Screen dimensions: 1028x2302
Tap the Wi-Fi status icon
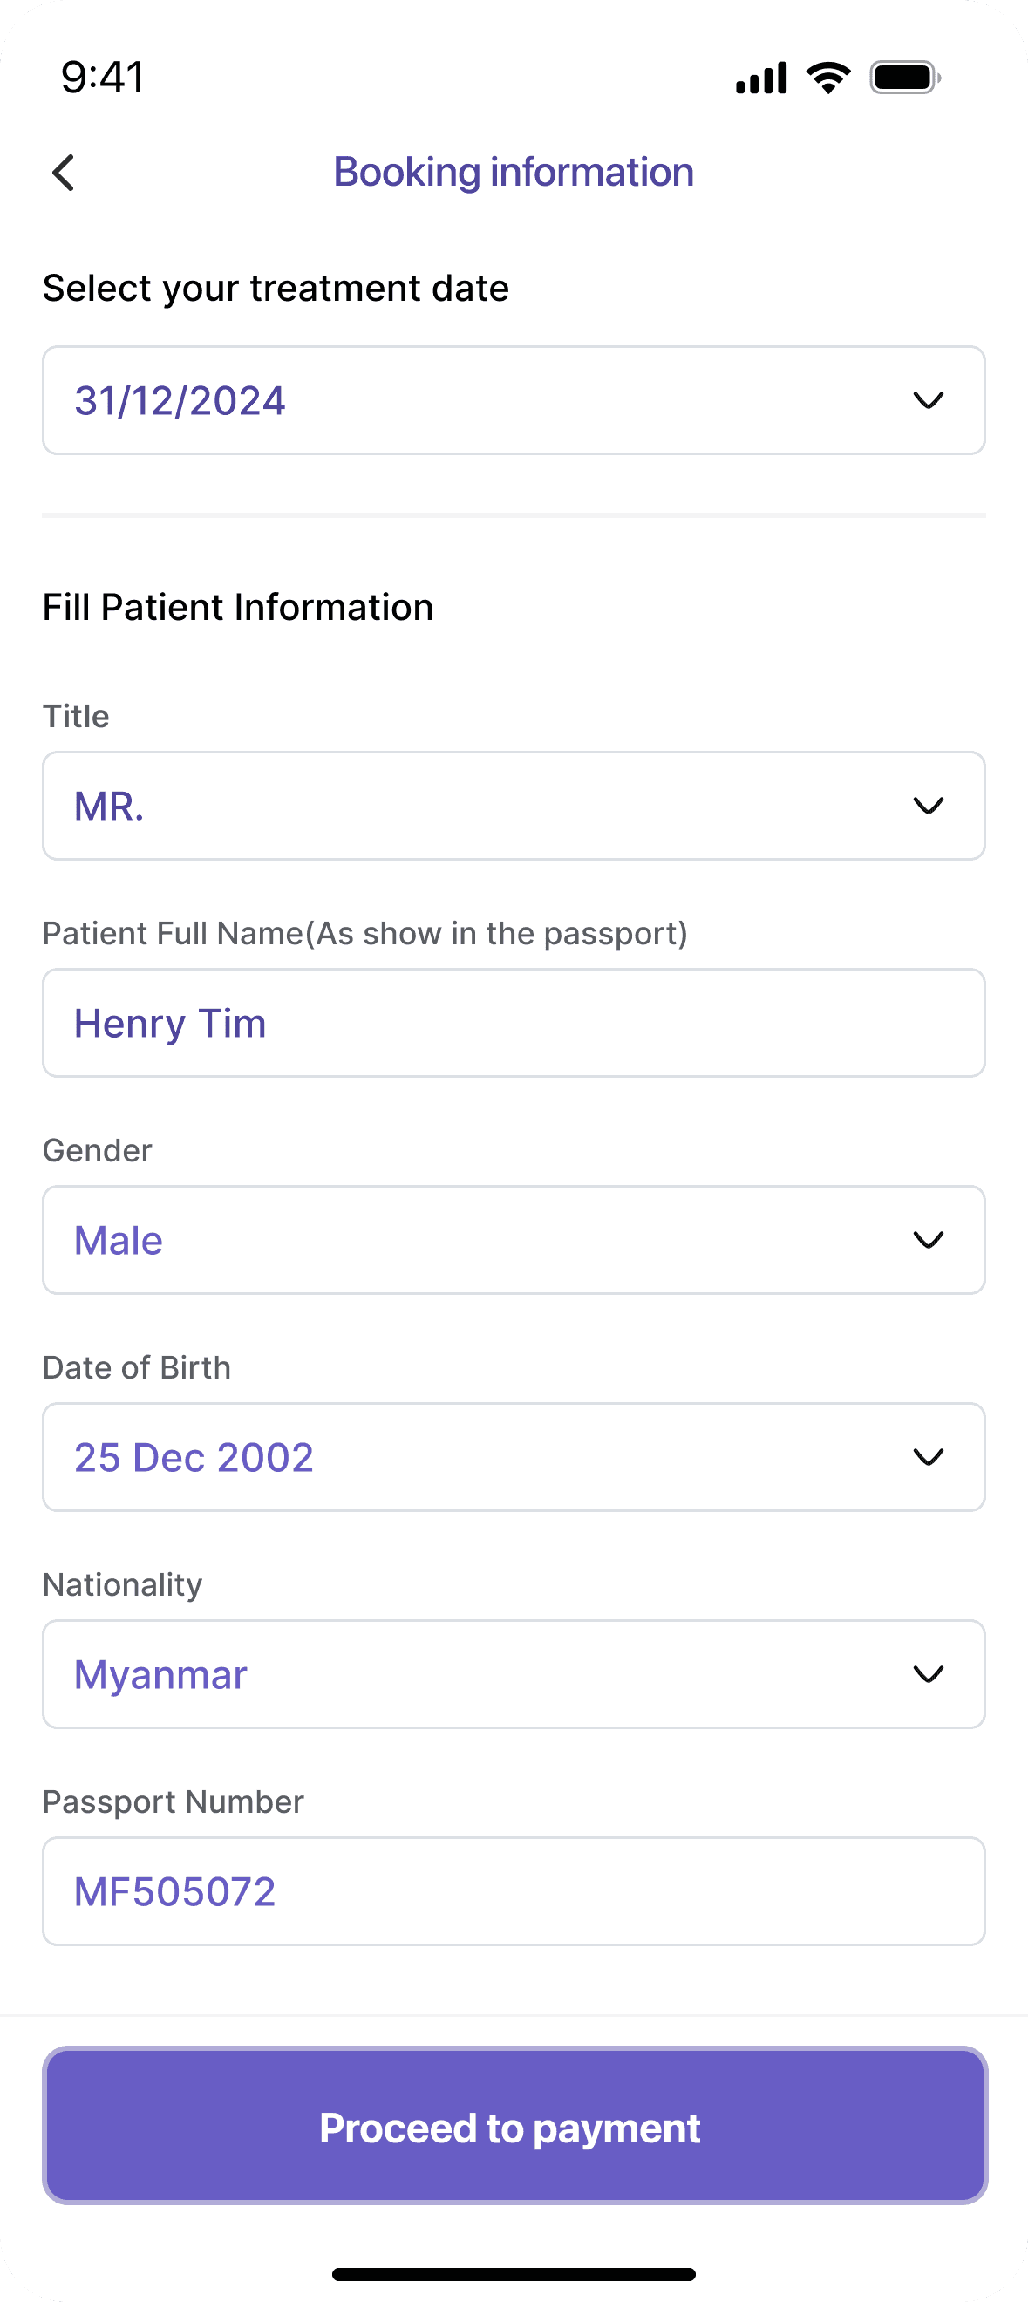tap(828, 78)
